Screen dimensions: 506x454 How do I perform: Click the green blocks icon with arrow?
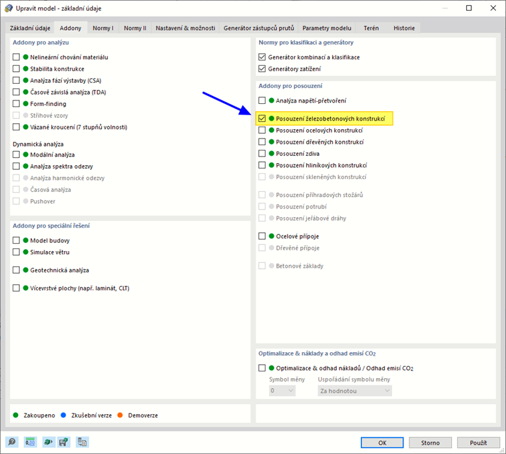[x=48, y=442]
